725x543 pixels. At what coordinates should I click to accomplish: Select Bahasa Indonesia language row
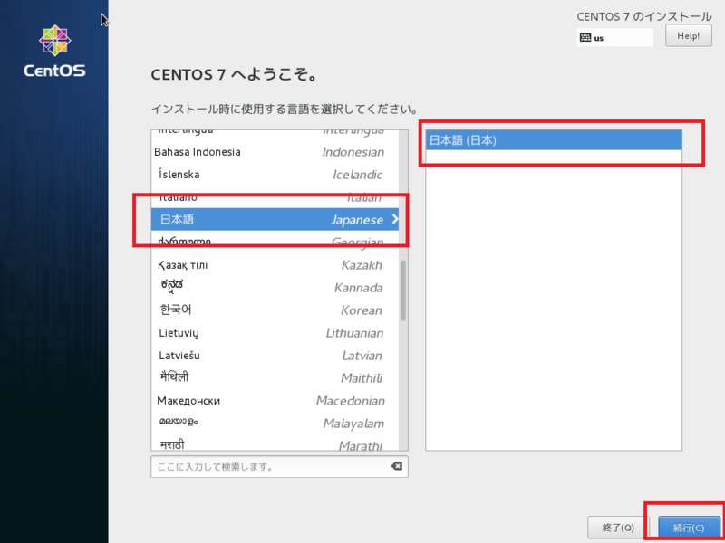275,152
